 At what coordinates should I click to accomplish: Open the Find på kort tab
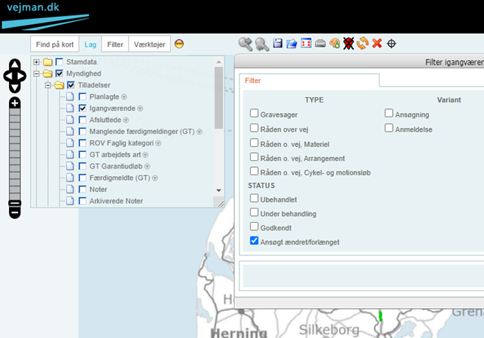click(54, 44)
